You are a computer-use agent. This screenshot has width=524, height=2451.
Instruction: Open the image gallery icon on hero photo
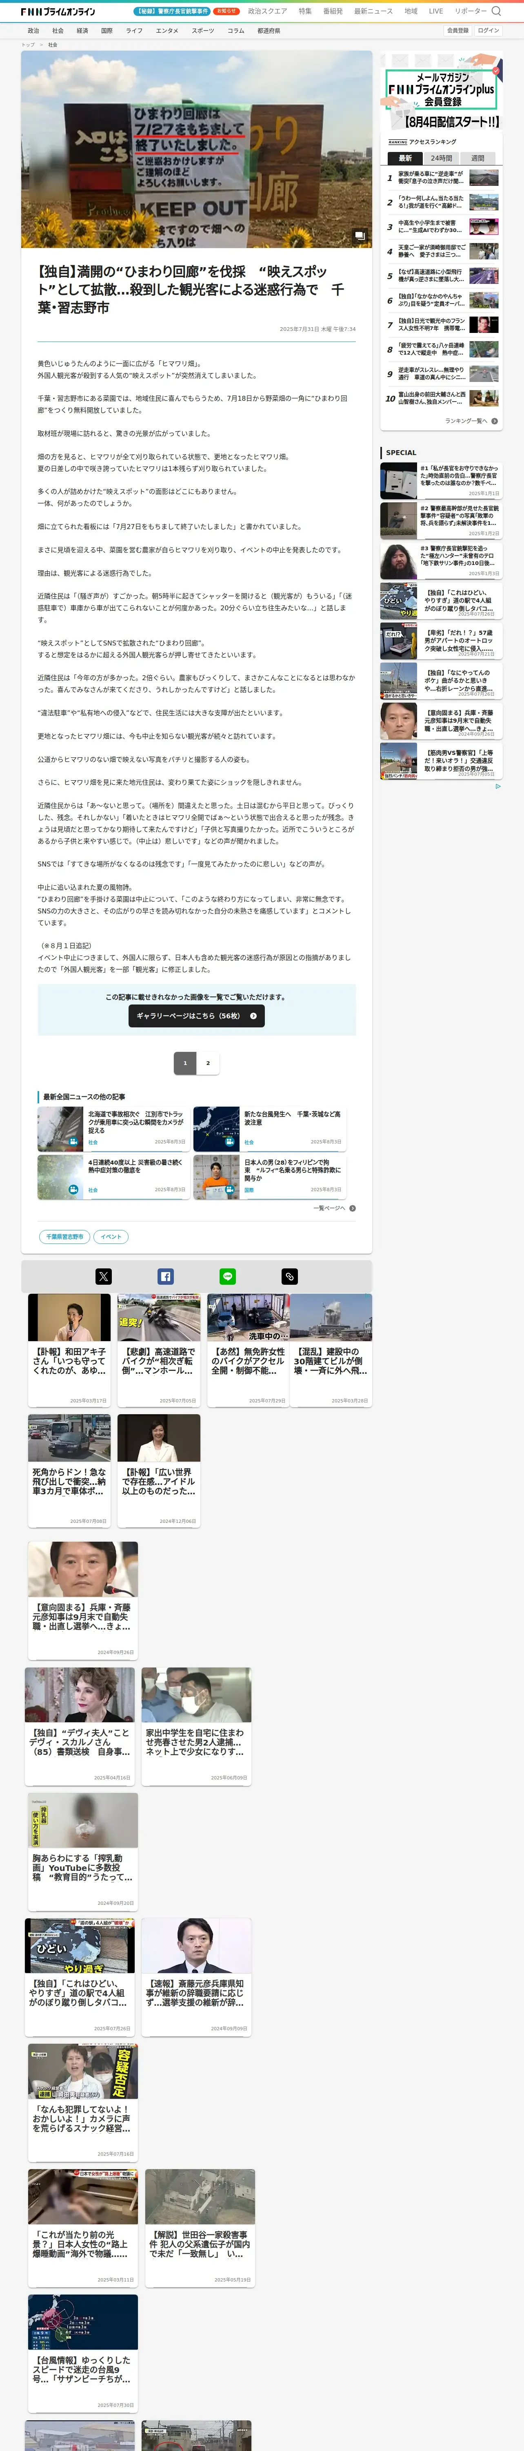coord(360,235)
